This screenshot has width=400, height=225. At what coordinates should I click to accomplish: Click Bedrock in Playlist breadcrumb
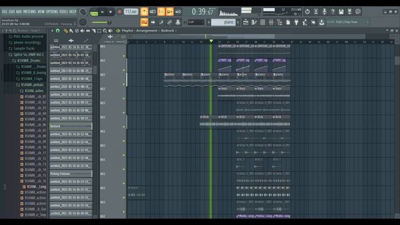point(167,31)
